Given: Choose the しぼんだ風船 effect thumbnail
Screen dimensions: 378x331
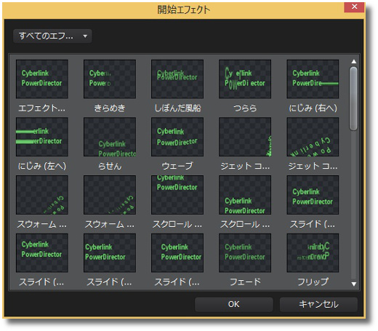Looking at the screenshot, I should point(177,79).
